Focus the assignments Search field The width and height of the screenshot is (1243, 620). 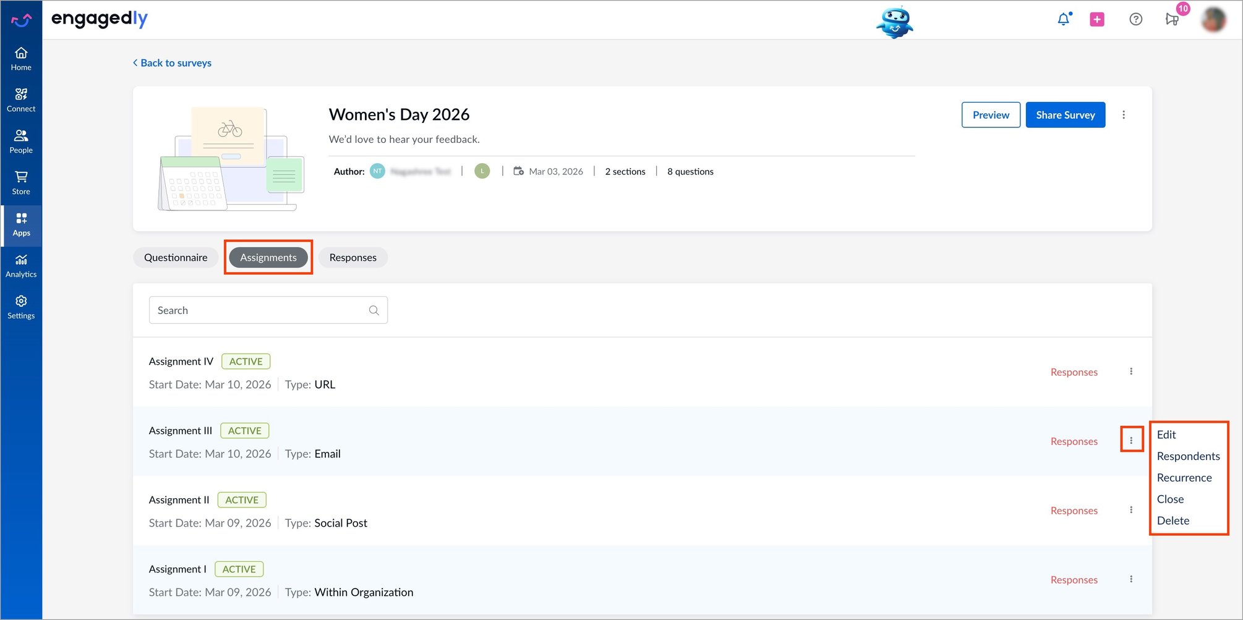click(x=268, y=310)
